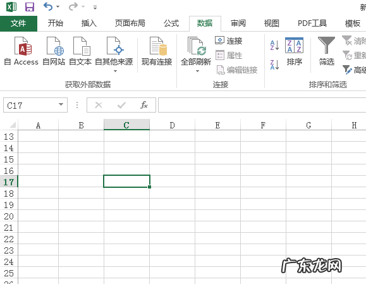Sort descending Z to A
This screenshot has height=284, width=366.
274,65
